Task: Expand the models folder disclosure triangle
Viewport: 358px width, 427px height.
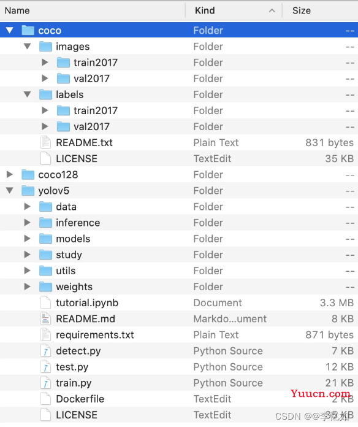Action: 27,239
